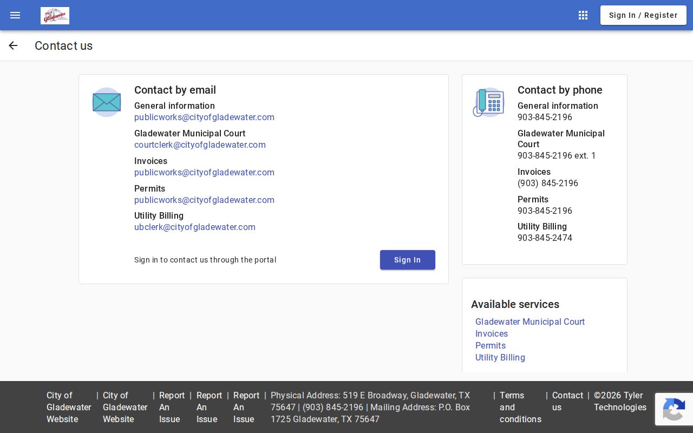Open first Report An Issue footer link
Image resolution: width=693 pixels, height=433 pixels.
point(172,407)
